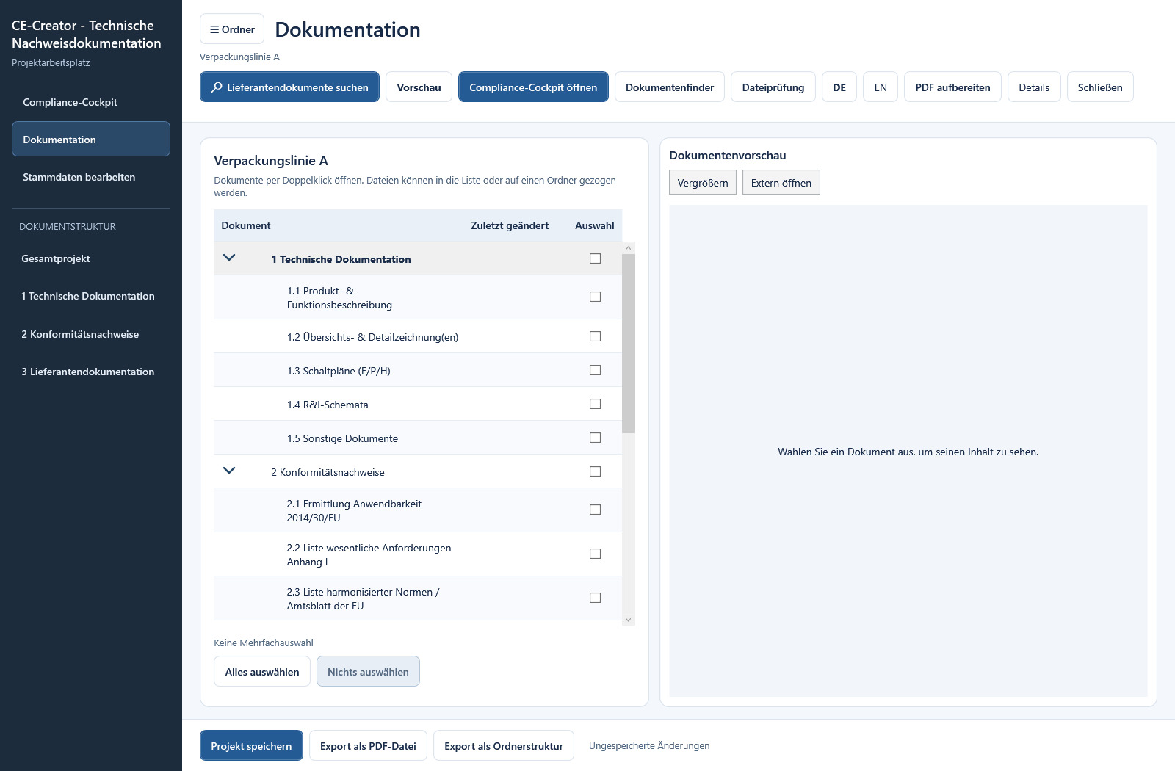The height and width of the screenshot is (771, 1175).
Task: Start the Dateiprüfung
Action: point(773,87)
